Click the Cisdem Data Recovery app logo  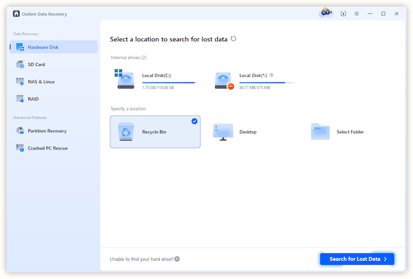coord(16,14)
